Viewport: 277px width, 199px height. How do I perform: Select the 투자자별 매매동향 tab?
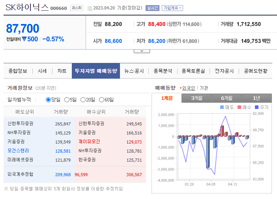click(96, 71)
